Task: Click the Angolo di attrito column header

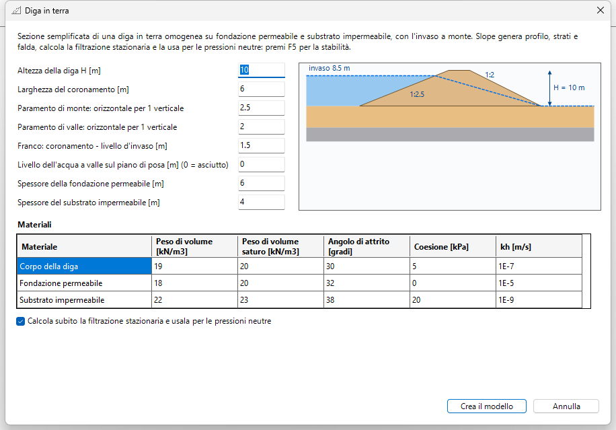Action: [x=367, y=246]
